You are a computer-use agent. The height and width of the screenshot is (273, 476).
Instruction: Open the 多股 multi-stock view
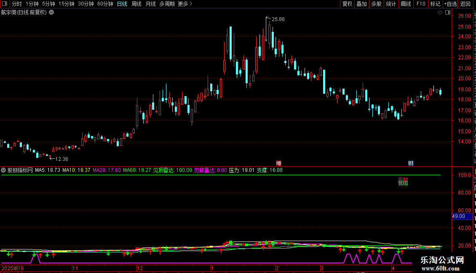pos(376,4)
